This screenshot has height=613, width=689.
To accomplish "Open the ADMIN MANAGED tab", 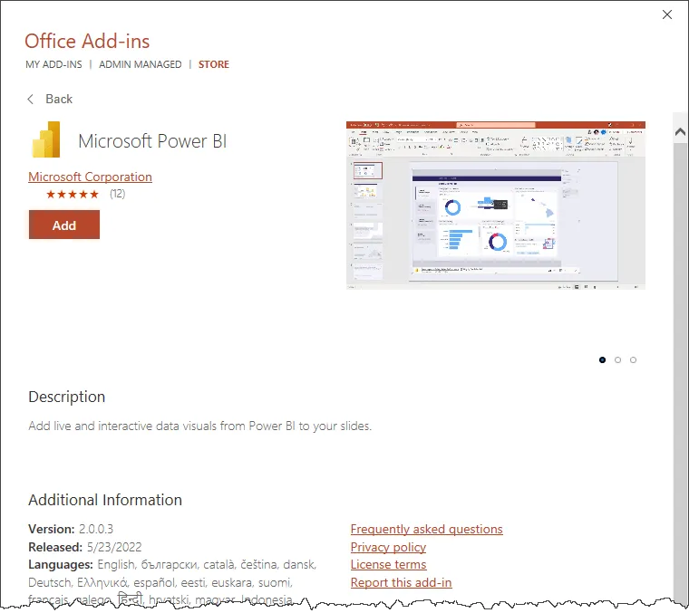I will click(140, 64).
